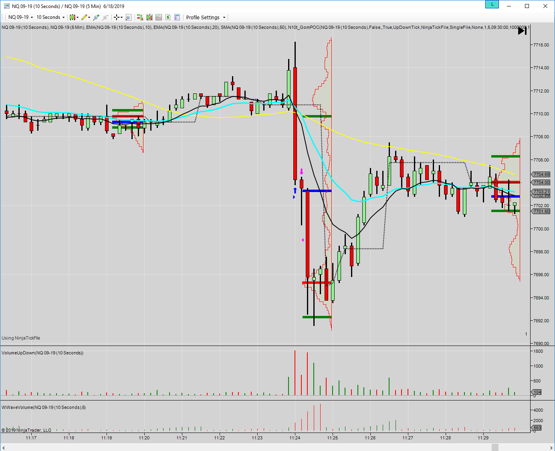Viewport: 555px width, 451px height.
Task: Open the Profile Settings dropdown
Action: tap(206, 17)
